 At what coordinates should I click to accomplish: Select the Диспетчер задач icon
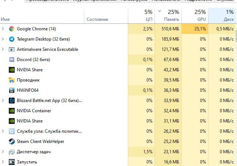pyautogui.click(x=12, y=152)
